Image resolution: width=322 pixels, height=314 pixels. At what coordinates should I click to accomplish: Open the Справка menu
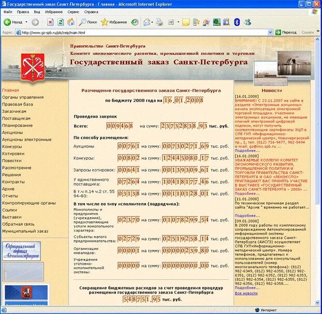coord(91,12)
